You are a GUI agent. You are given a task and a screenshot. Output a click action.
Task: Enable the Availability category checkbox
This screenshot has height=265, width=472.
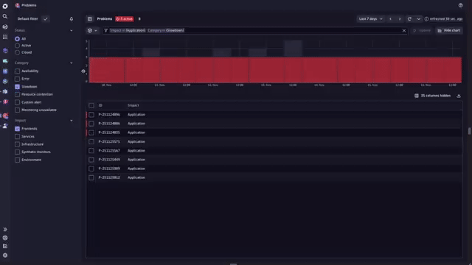coord(17,71)
